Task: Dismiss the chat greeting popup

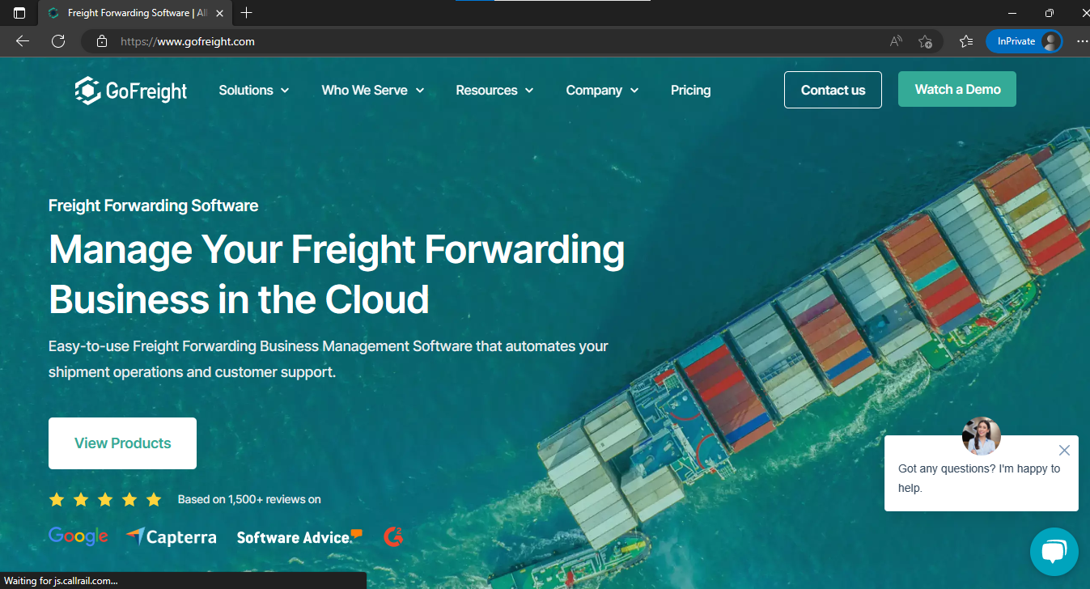Action: click(1064, 451)
